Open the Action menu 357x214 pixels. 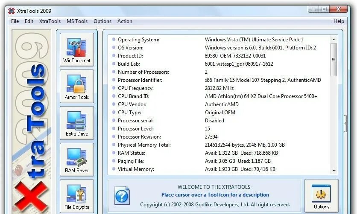click(x=125, y=21)
